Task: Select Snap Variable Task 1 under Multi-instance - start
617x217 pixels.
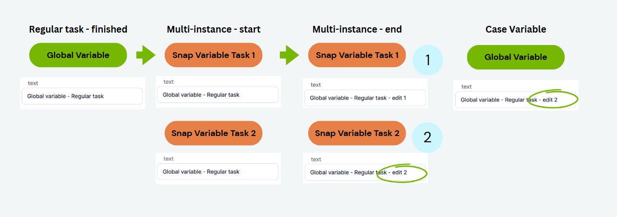Action: coord(214,55)
